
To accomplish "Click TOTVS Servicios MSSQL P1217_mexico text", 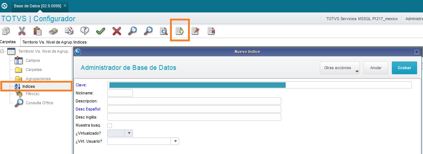I will coord(362,19).
